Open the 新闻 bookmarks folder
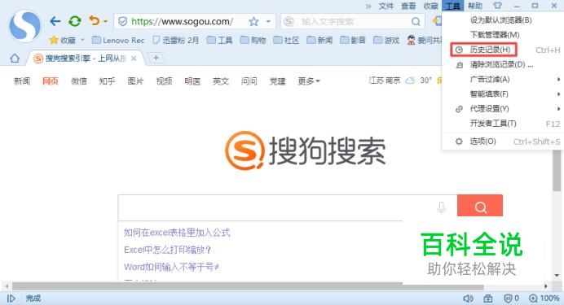This screenshot has height=305, width=564. coord(319,40)
